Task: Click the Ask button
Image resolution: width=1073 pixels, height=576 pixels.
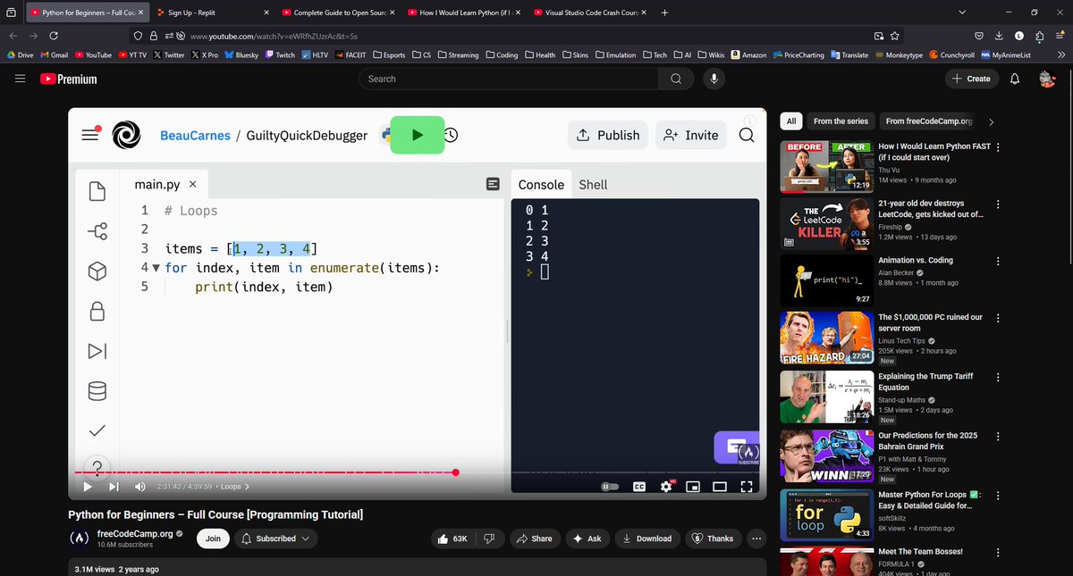Action: 587,538
